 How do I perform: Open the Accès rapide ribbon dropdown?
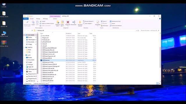click(88, 23)
